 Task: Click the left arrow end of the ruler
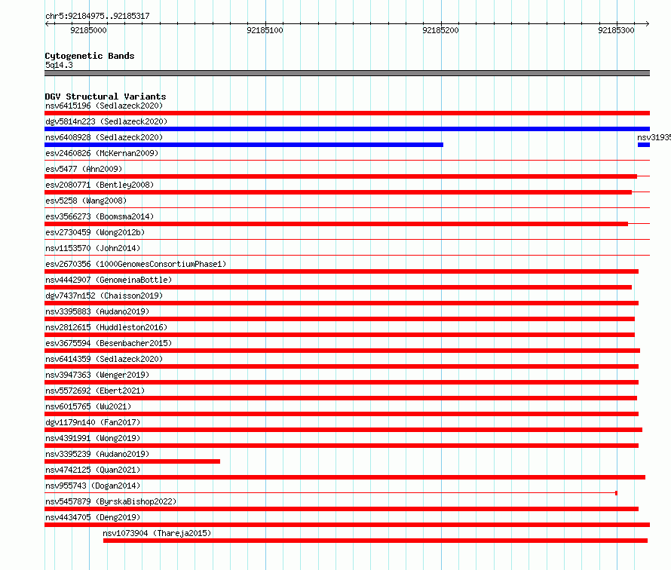click(47, 23)
